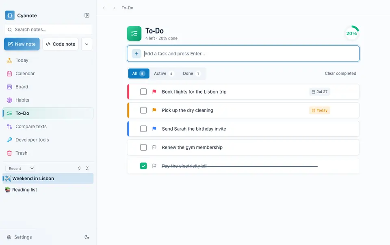This screenshot has height=245, width=390.
Task: Open the Reading list note
Action: [x=48, y=190]
